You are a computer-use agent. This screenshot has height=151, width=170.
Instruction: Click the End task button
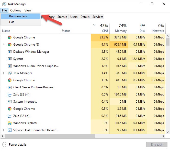(157, 145)
